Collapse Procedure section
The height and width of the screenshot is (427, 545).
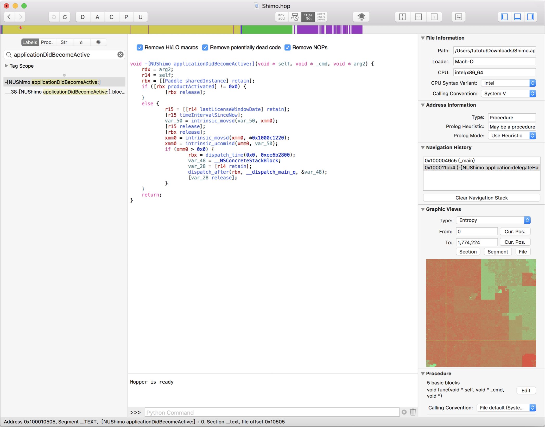[x=423, y=374]
